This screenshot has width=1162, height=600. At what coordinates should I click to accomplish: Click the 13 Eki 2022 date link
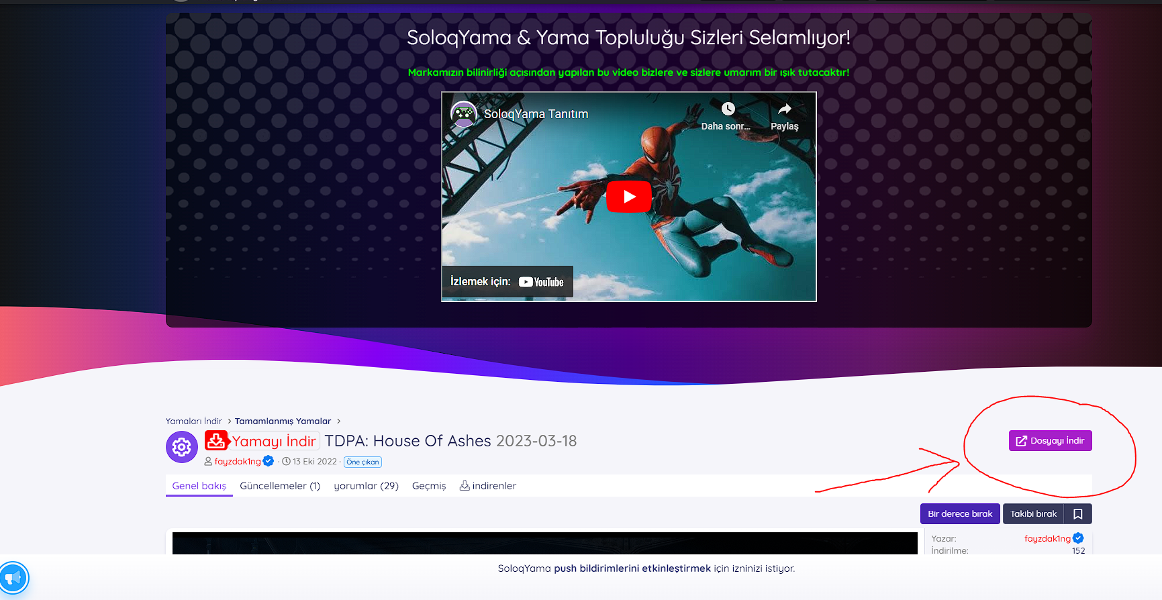click(315, 462)
